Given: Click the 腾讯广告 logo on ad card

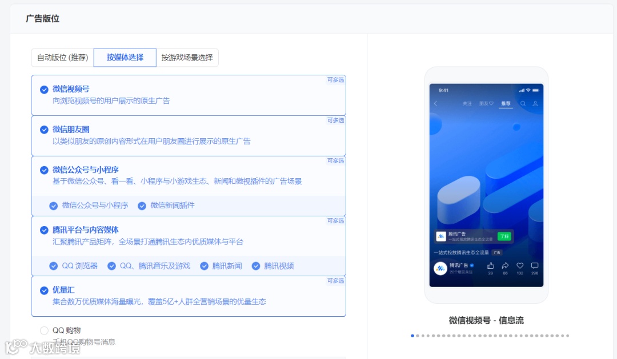Looking at the screenshot, I should (441, 236).
